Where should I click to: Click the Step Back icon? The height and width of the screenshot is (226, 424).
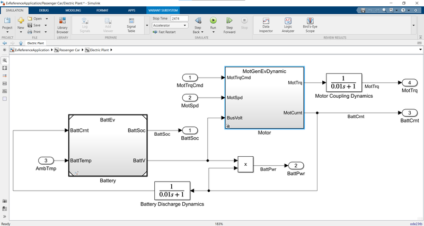coord(197,21)
